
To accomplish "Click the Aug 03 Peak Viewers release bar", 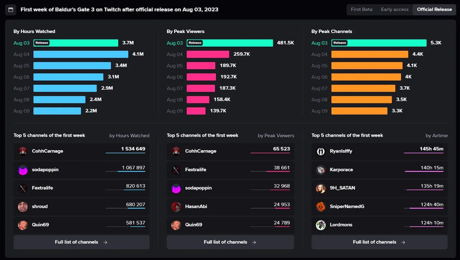I will [230, 43].
